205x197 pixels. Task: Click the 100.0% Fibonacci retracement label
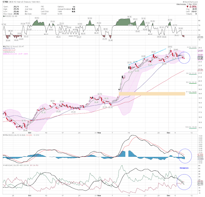(x=191, y=127)
